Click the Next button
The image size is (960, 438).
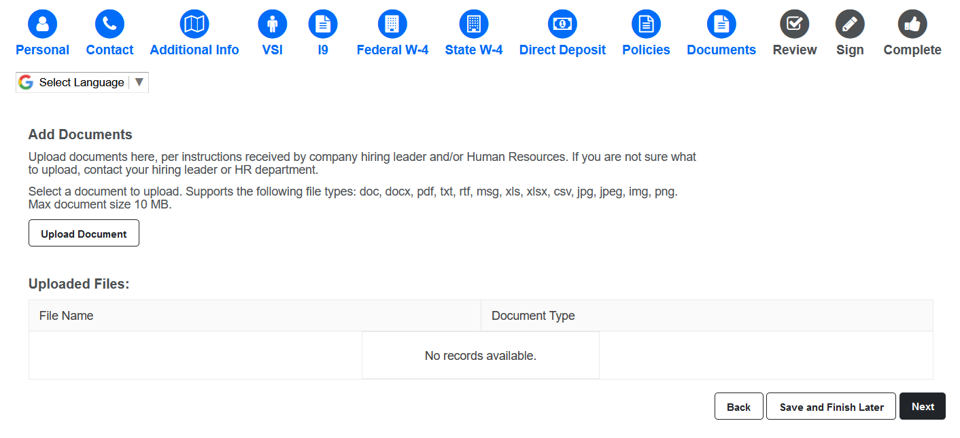tap(923, 406)
